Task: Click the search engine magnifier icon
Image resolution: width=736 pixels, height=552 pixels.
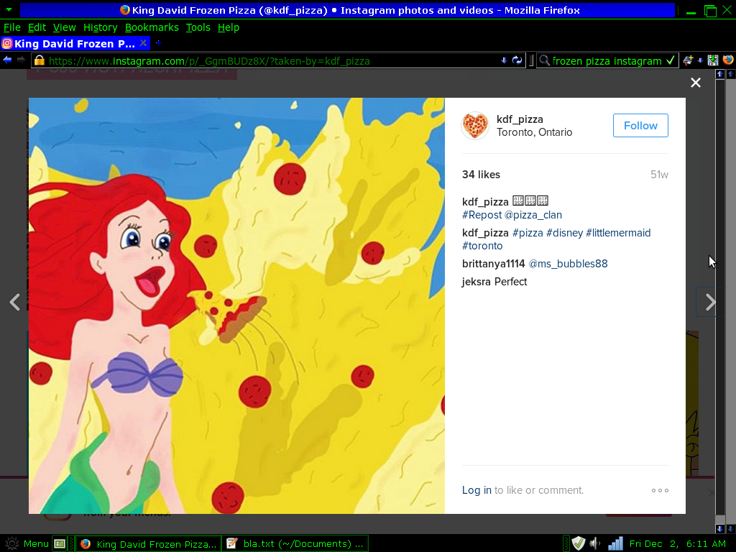Action: [x=544, y=60]
